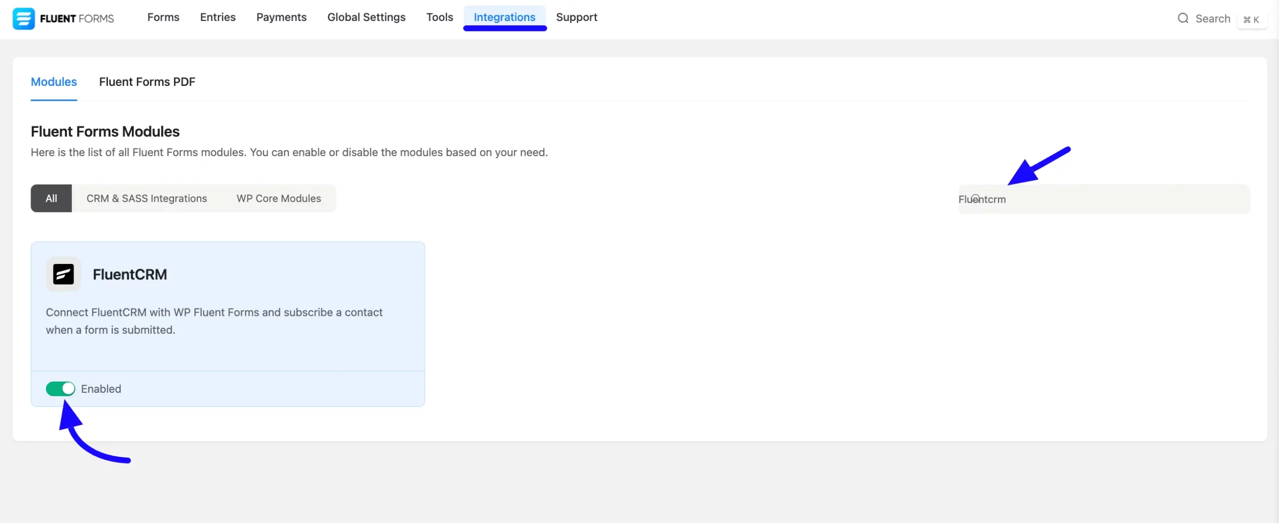Click the Enabled label on FluentCRM card
The image size is (1279, 523).
[x=101, y=389]
